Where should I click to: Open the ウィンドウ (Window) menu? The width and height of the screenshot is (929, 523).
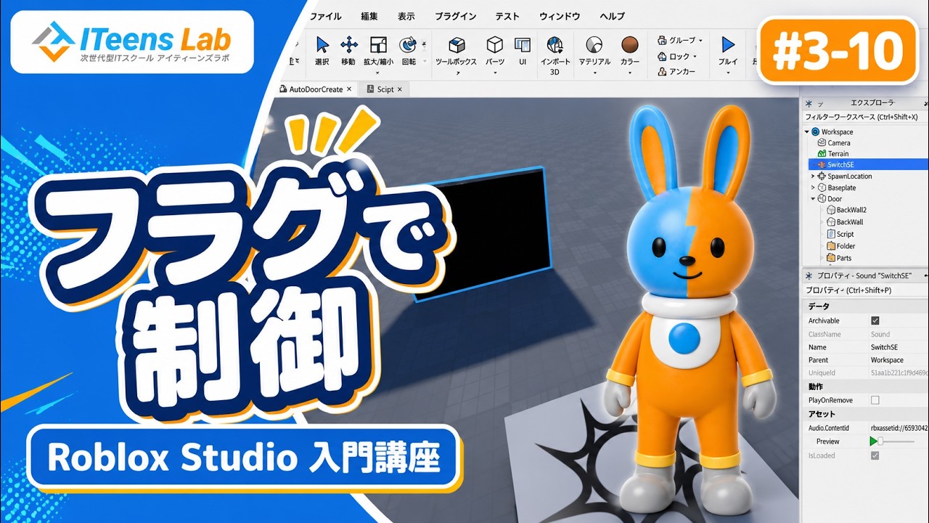pos(560,16)
